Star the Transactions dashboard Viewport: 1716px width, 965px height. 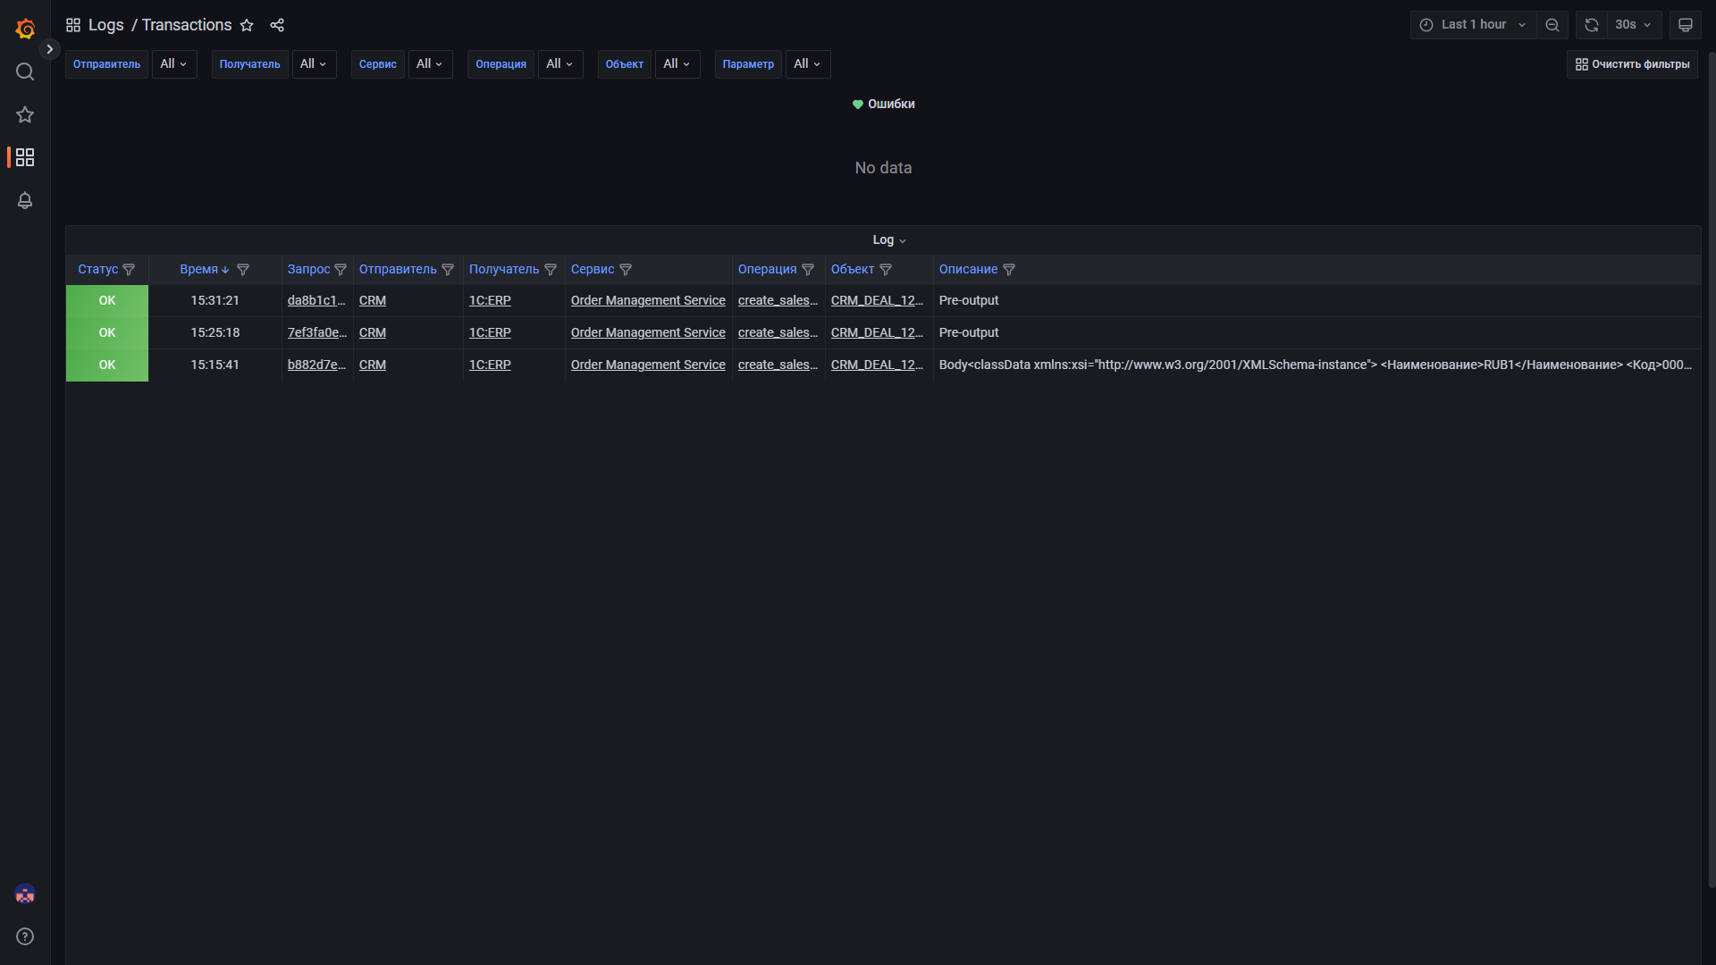(247, 25)
